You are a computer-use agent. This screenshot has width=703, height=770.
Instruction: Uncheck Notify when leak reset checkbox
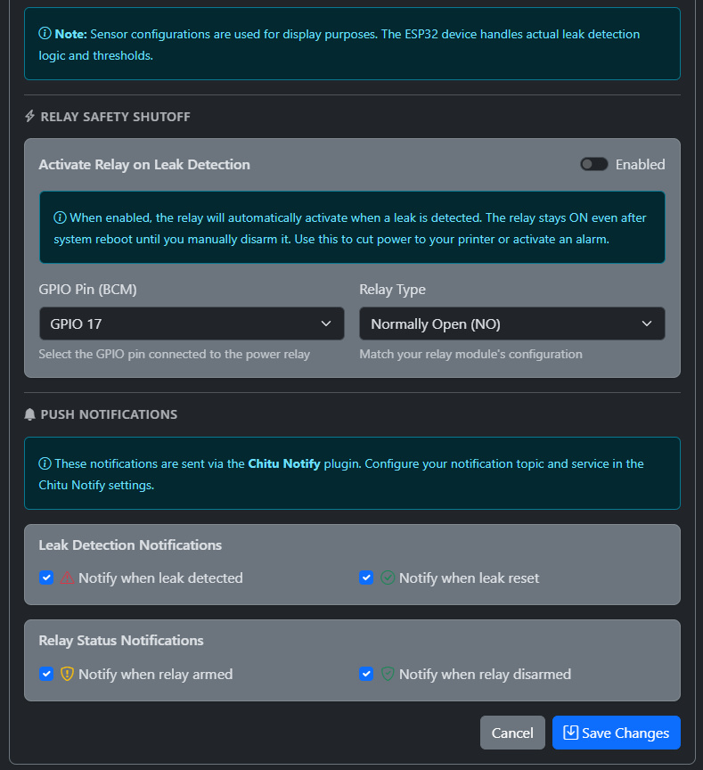coord(366,577)
